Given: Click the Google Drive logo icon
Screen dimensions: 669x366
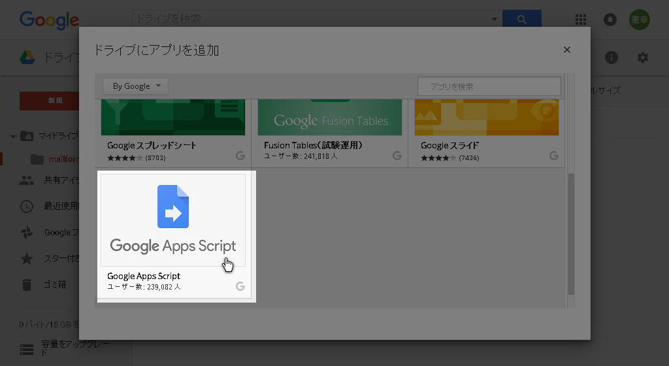Looking at the screenshot, I should [x=27, y=58].
